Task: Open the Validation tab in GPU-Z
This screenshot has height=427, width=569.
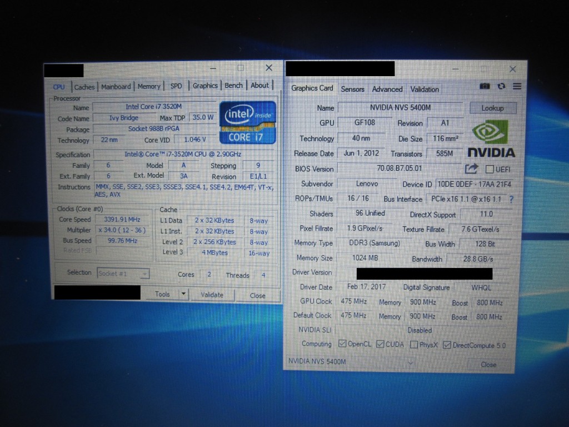Action: 425,90
